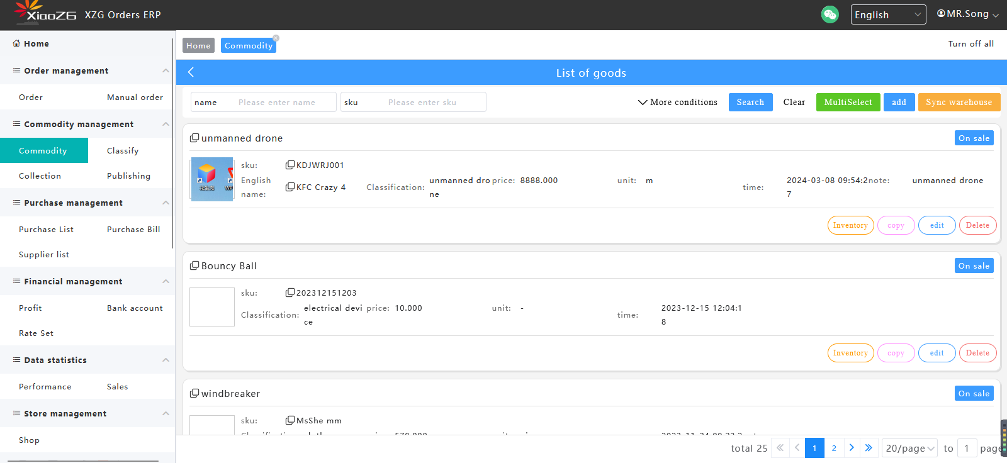Click copy icon beside KFC Crazy 4

pos(290,187)
